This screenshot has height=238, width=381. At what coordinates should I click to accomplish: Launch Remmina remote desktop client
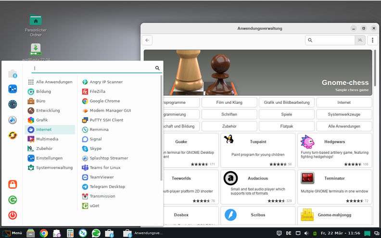(x=99, y=129)
